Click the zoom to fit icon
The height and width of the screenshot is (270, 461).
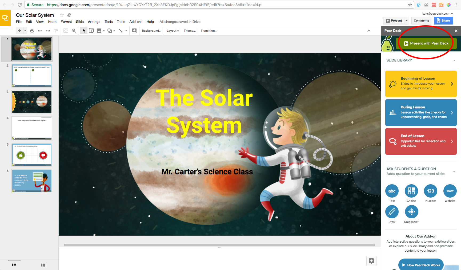[x=66, y=31]
